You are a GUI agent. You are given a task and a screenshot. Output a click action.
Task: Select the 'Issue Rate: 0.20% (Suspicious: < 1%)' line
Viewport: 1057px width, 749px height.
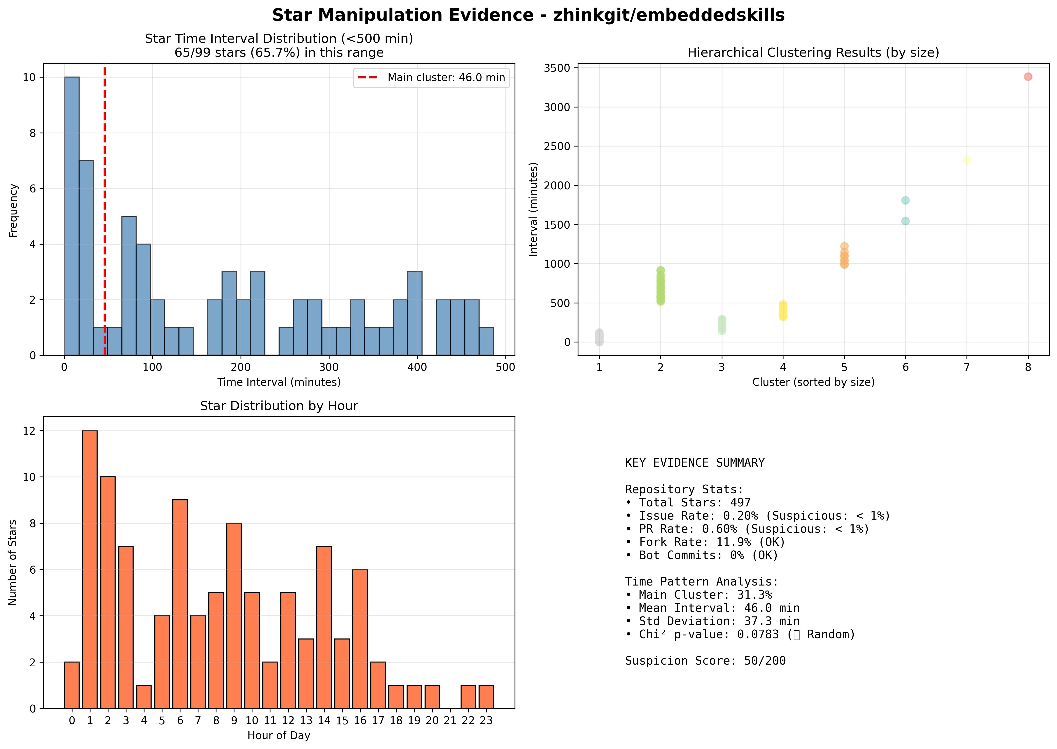coord(758,516)
